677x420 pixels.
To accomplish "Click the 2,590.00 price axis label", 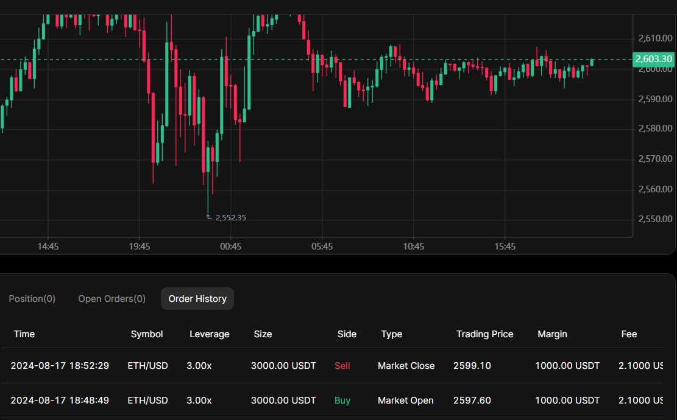I will [655, 99].
